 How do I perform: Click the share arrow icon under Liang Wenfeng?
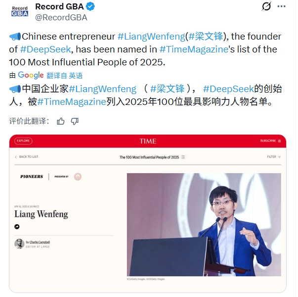(17, 227)
